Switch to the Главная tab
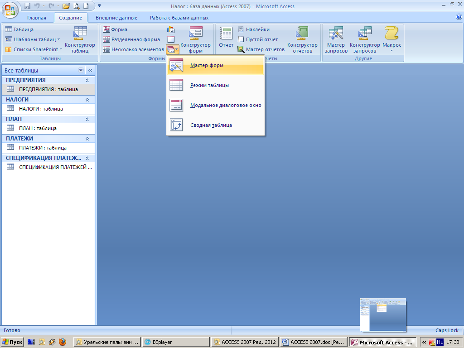The image size is (464, 348). (36, 18)
